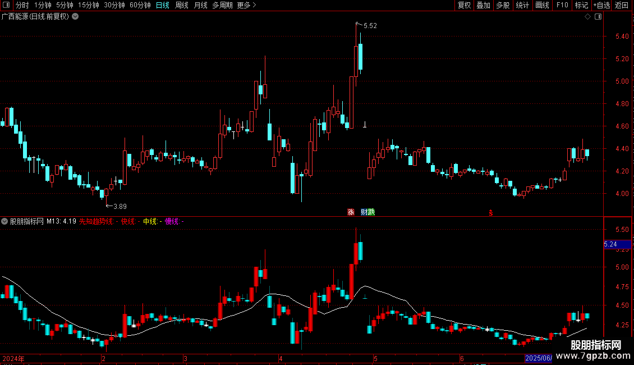Click the diamond icon above the main chart
634x365 pixels.
588,17
